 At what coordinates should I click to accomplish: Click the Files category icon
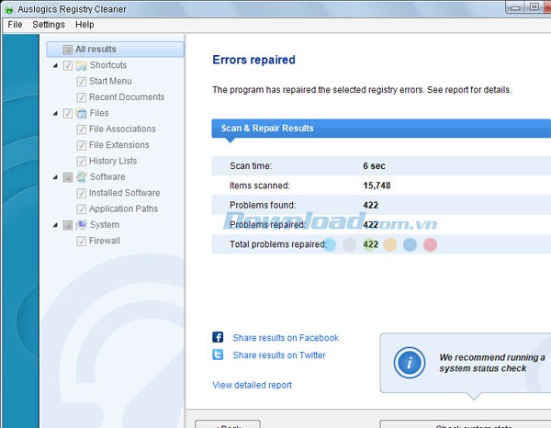click(x=81, y=113)
